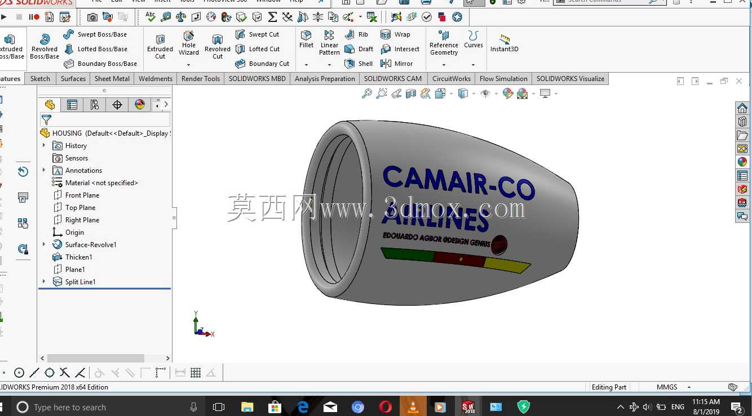Click the feature tree horizontal scrollbar

pos(96,358)
